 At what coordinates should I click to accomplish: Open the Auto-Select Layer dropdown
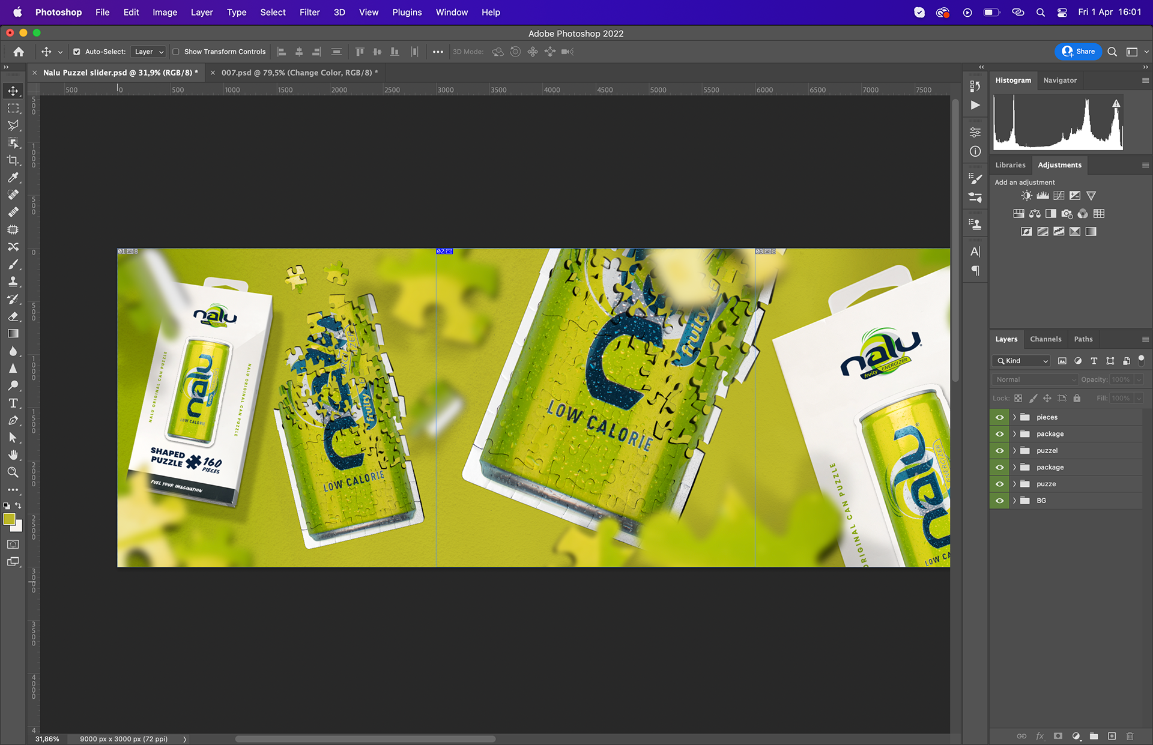point(148,52)
